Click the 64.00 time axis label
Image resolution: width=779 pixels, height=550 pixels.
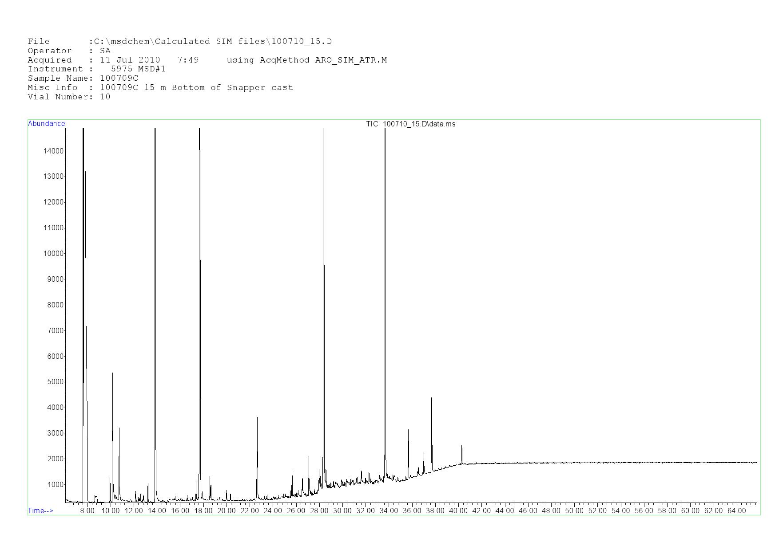pyautogui.click(x=736, y=511)
